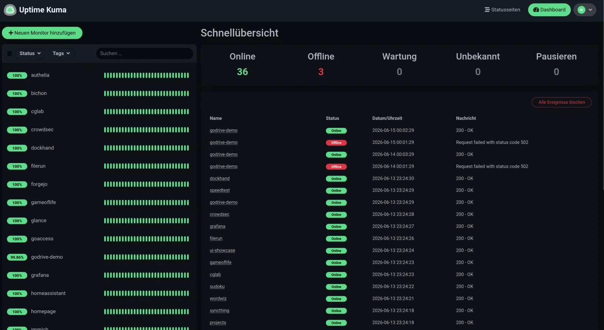
Task: Click the Online badge in the dockhand event row
Action: [336, 179]
